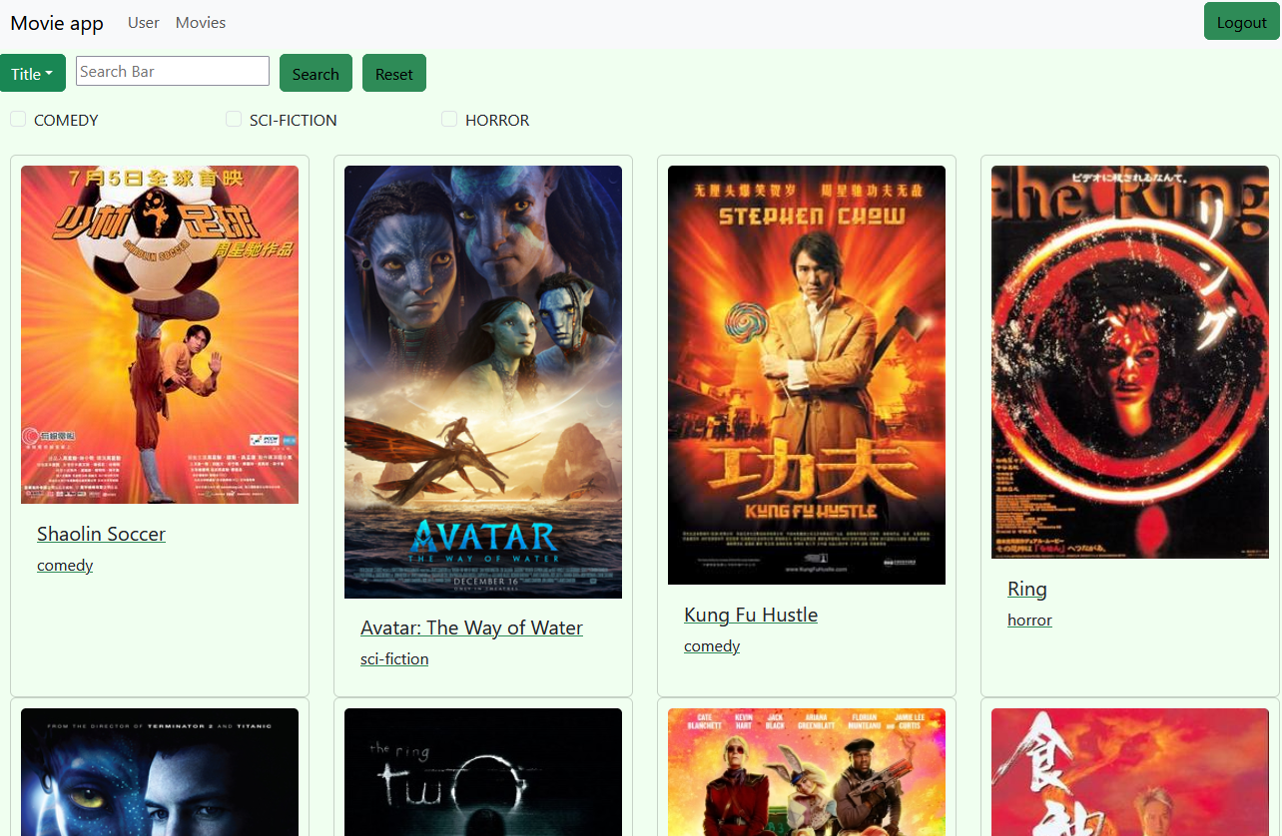
Task: Open the User nav item
Action: click(x=144, y=22)
